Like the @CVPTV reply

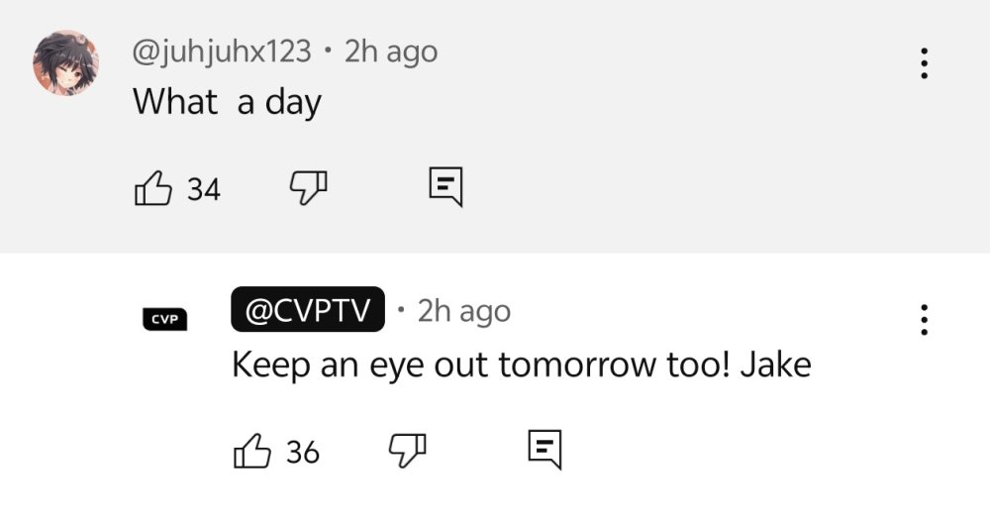pos(251,452)
